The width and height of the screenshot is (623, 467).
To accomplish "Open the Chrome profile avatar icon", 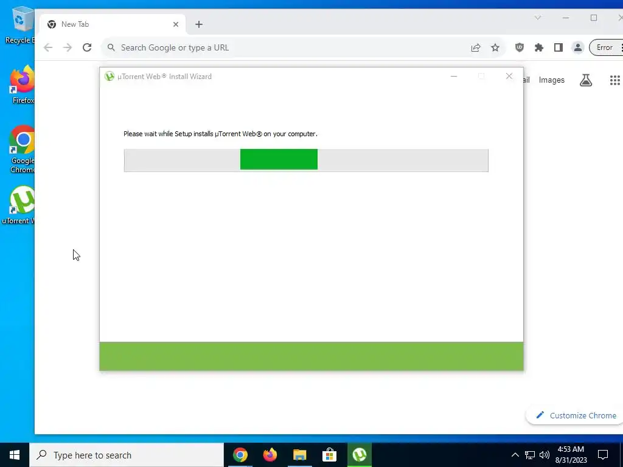I will click(x=578, y=47).
